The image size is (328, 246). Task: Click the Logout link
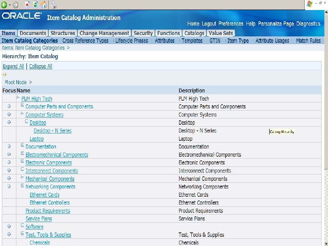click(x=209, y=24)
